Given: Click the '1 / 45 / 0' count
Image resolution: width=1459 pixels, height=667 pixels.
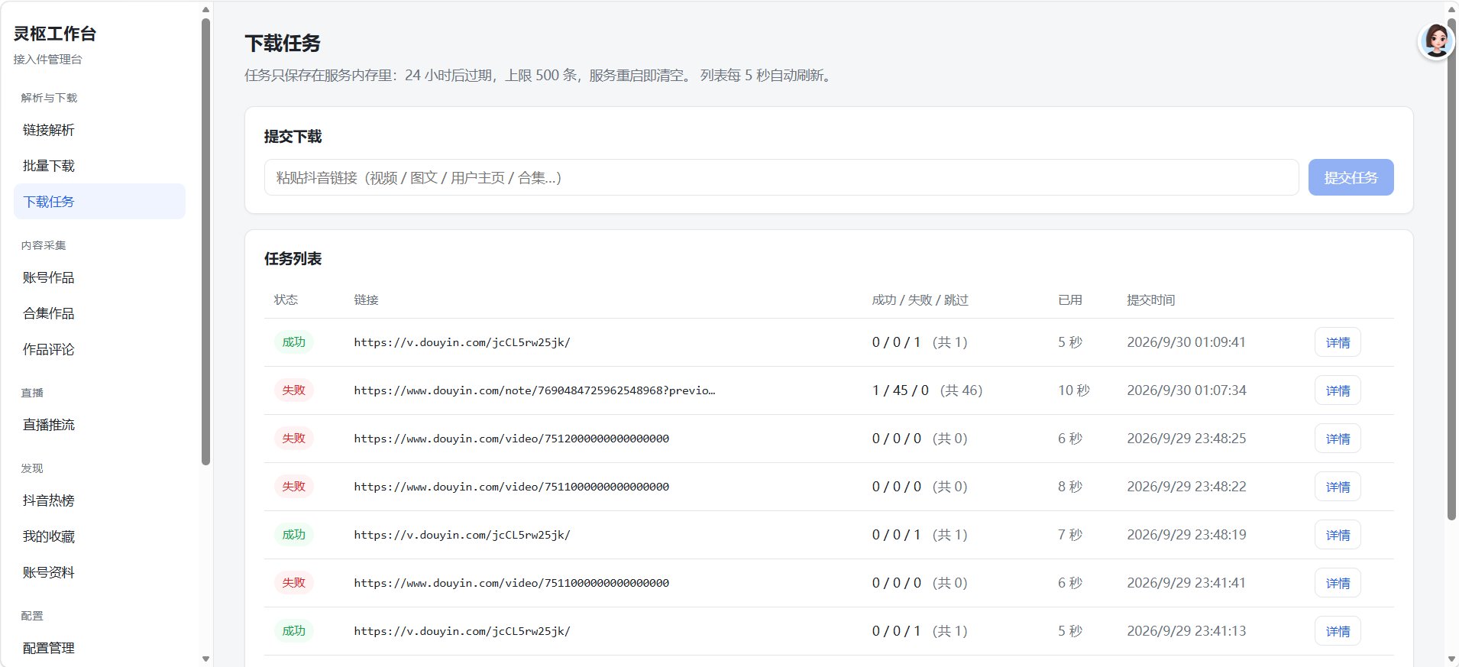Looking at the screenshot, I should pos(901,390).
